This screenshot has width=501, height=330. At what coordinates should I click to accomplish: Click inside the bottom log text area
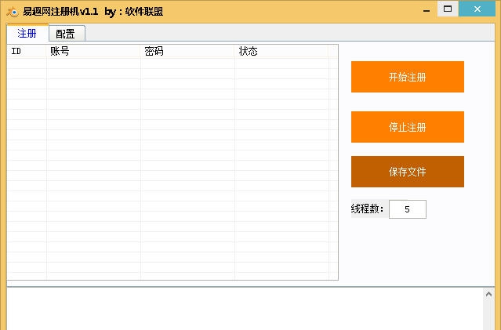pyautogui.click(x=245, y=309)
